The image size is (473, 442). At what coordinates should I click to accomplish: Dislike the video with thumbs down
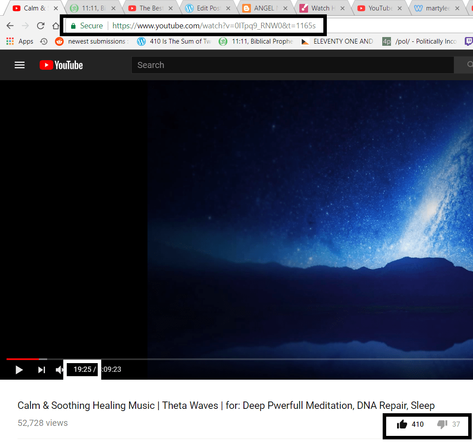click(442, 424)
